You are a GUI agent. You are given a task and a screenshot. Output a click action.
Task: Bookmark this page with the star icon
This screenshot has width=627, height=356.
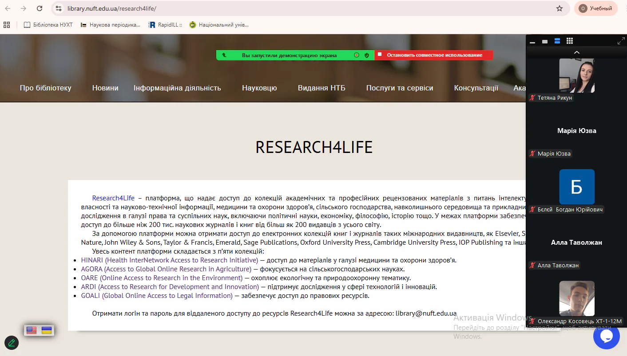click(560, 8)
